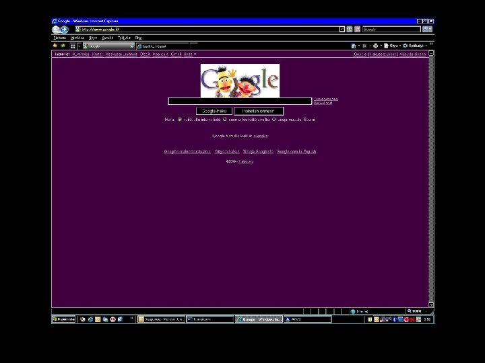Click the Feeds icon in command bar
This screenshot has width=485, height=363.
[364, 46]
